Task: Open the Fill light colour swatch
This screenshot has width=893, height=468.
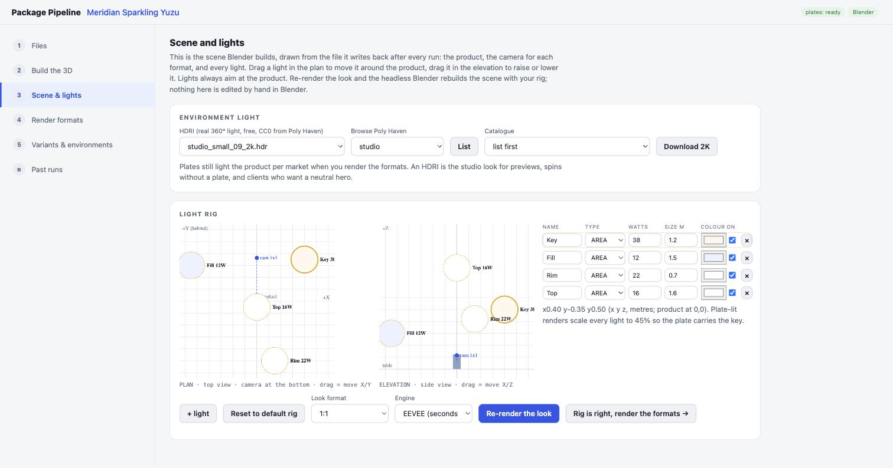Action: point(713,258)
